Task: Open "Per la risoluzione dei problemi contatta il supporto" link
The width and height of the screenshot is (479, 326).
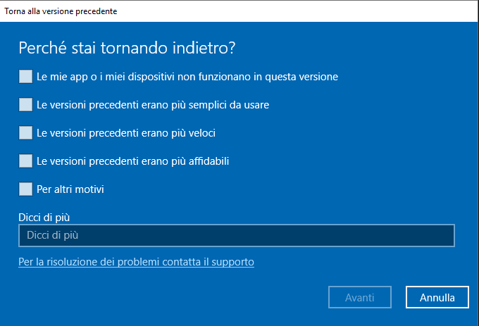Action: tap(136, 262)
